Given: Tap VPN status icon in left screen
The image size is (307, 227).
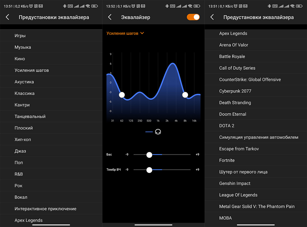Looking at the screenshot, I should pyautogui.click(x=70, y=6).
